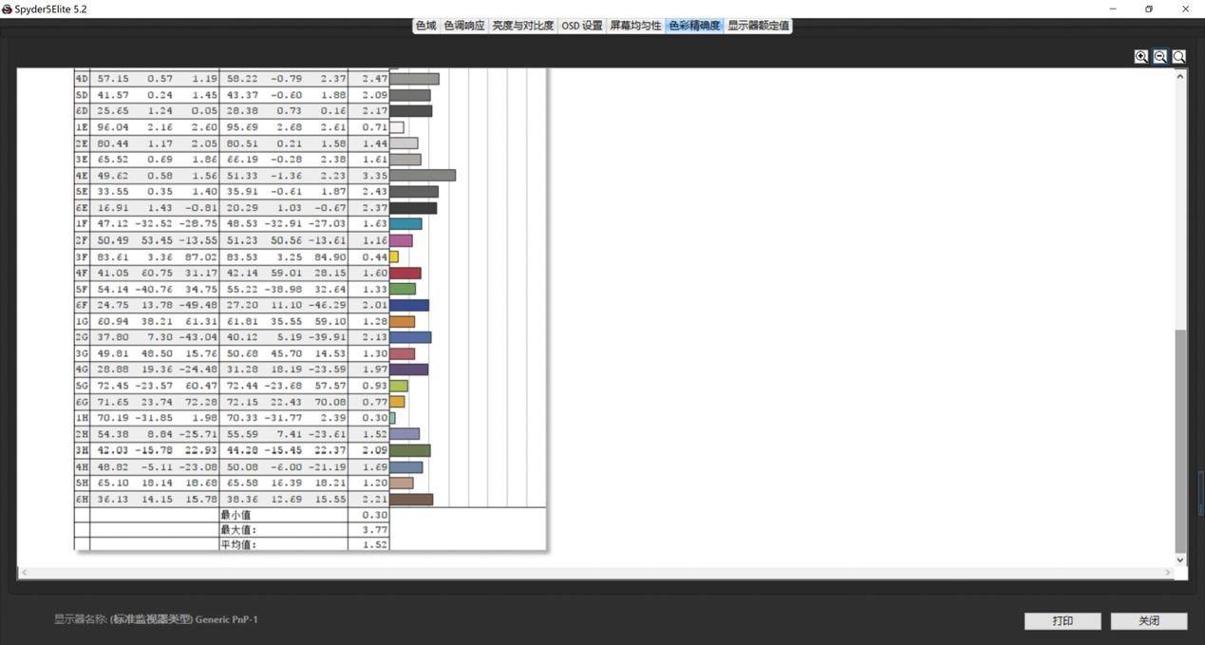Click the vertical scrollbar down arrow

[1180, 560]
